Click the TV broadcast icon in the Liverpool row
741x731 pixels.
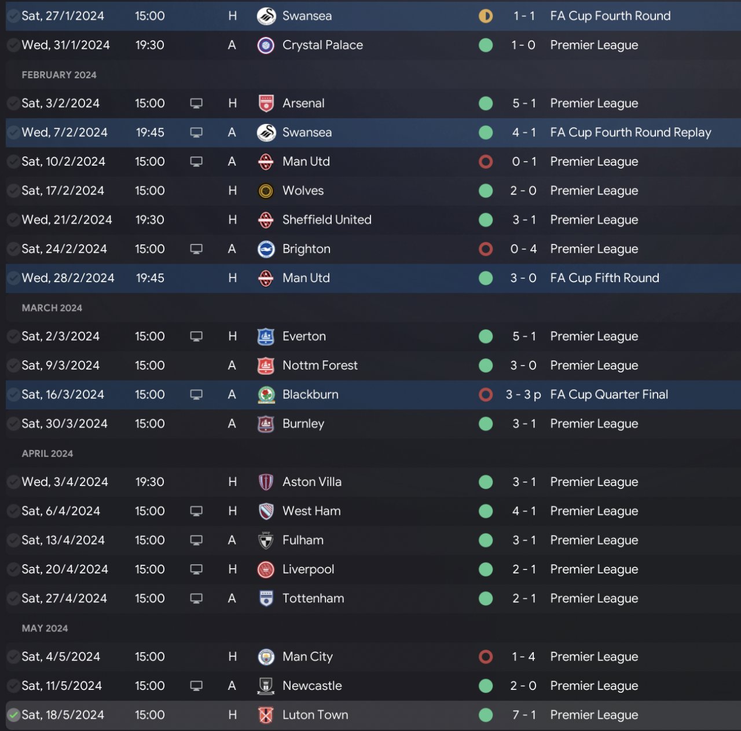click(x=196, y=569)
